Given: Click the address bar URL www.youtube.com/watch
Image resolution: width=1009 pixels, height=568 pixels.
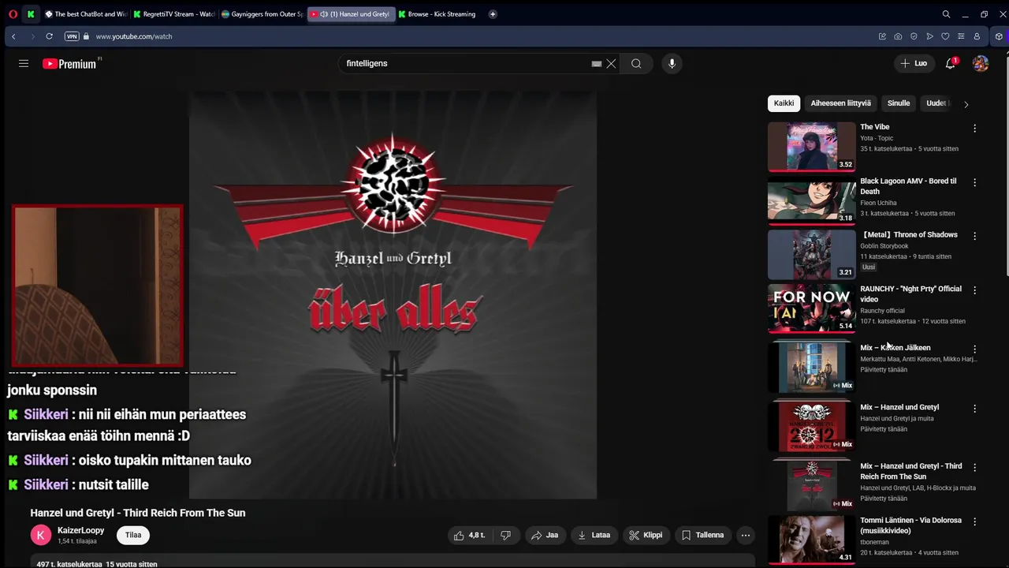Looking at the screenshot, I should coord(134,36).
